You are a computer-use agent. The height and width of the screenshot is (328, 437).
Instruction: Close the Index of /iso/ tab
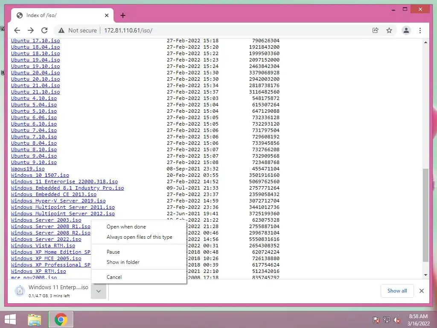[106, 15]
